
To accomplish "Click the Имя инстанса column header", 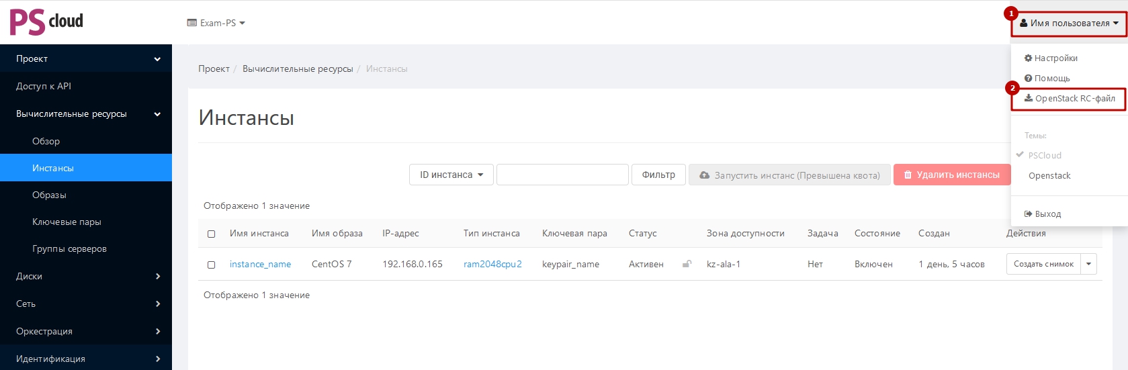I will [259, 234].
